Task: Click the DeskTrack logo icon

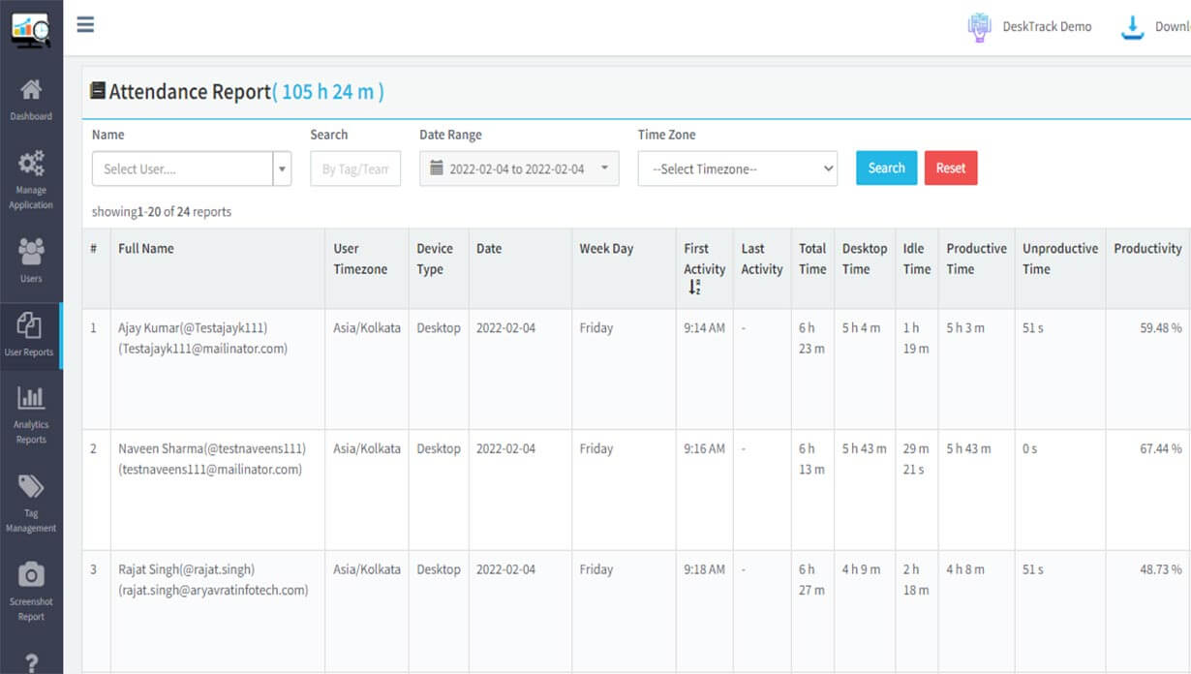Action: [x=31, y=29]
